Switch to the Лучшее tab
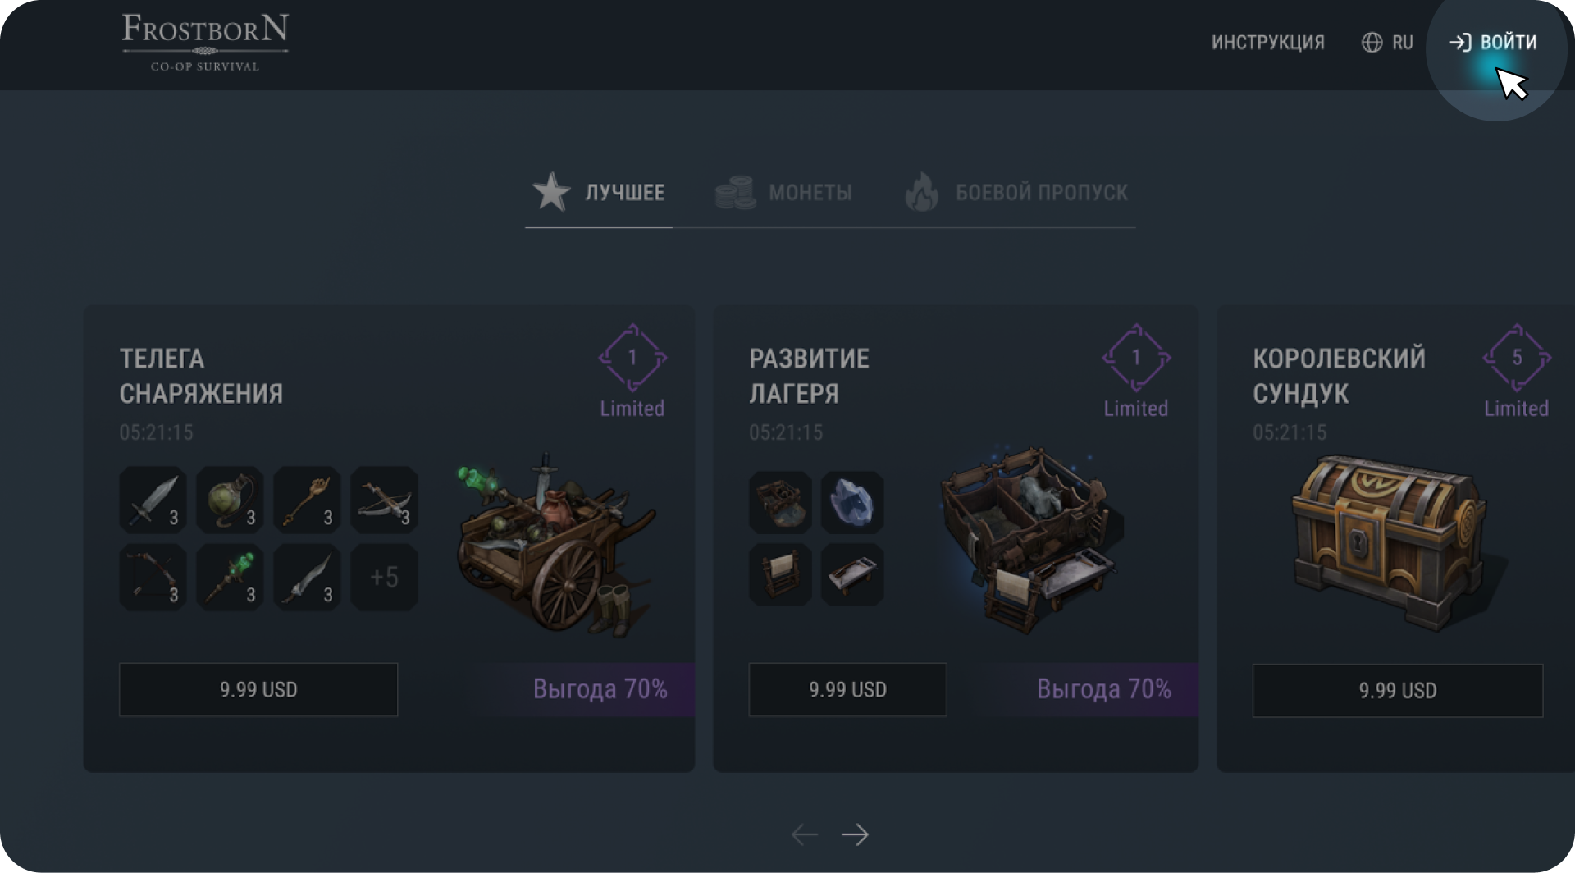Image resolution: width=1575 pixels, height=873 pixels. pyautogui.click(x=599, y=193)
